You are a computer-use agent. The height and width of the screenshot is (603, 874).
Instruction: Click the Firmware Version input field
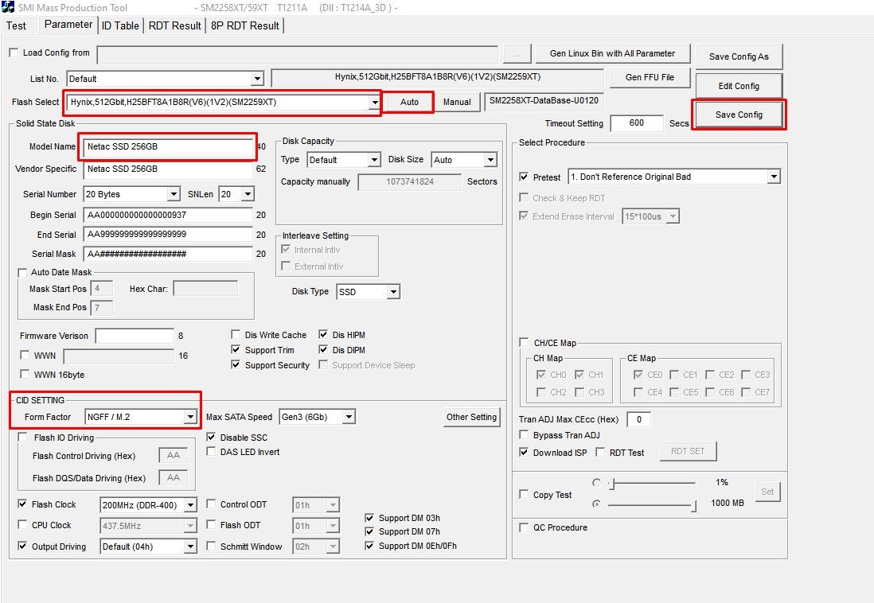pyautogui.click(x=135, y=336)
